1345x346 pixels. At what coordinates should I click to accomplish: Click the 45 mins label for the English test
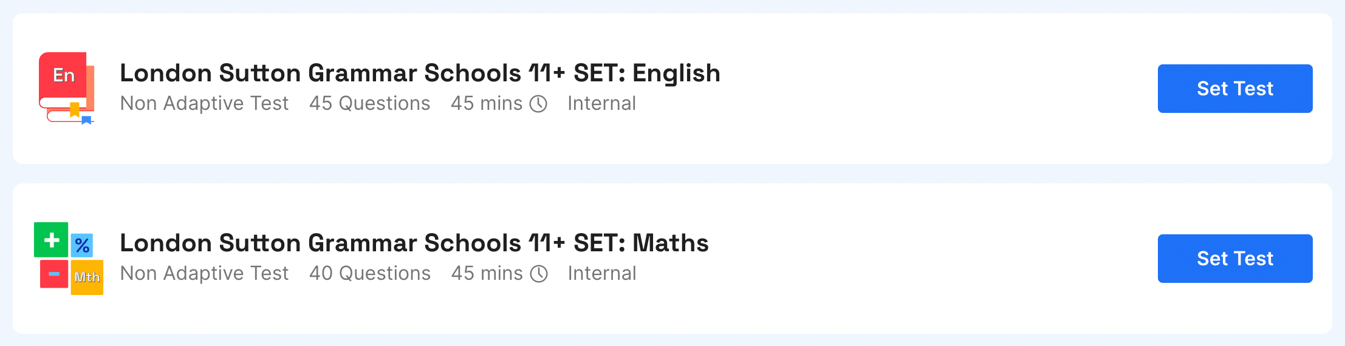point(487,103)
